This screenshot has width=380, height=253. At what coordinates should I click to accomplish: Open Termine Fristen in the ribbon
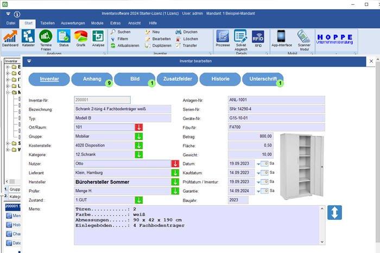pyautogui.click(x=46, y=38)
